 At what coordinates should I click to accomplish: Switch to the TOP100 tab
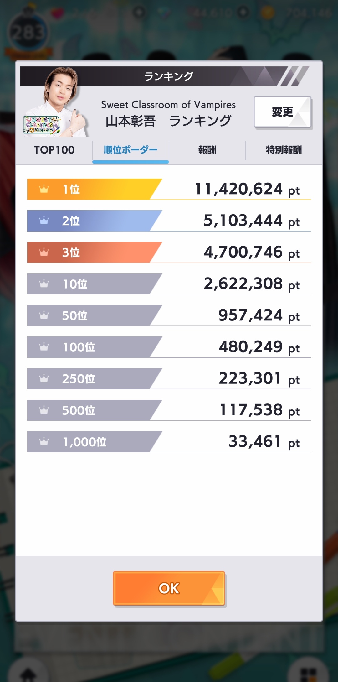pyautogui.click(x=54, y=150)
